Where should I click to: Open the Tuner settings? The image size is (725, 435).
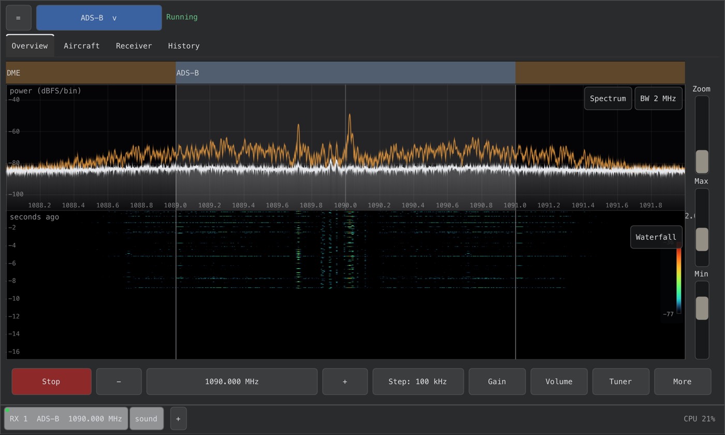click(x=620, y=382)
